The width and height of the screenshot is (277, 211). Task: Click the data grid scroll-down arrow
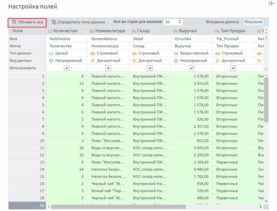click(266, 201)
